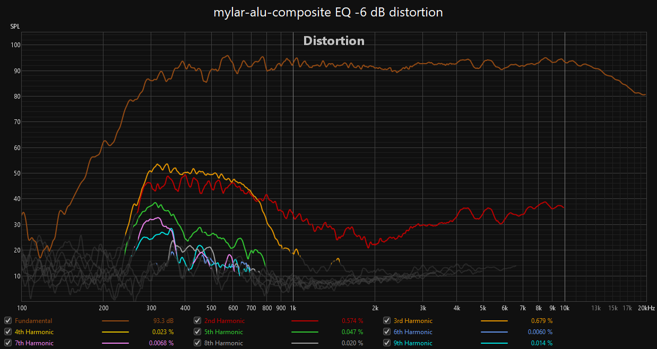Click the 5th Harmonic green line swatch
The width and height of the screenshot is (657, 349).
pyautogui.click(x=305, y=332)
